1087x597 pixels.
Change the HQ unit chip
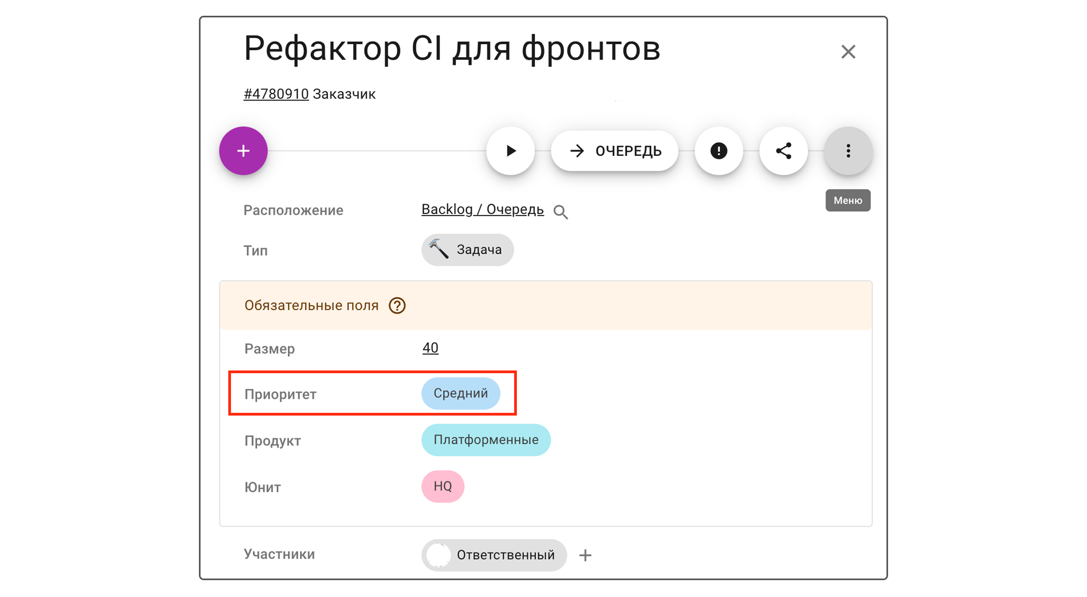click(443, 486)
